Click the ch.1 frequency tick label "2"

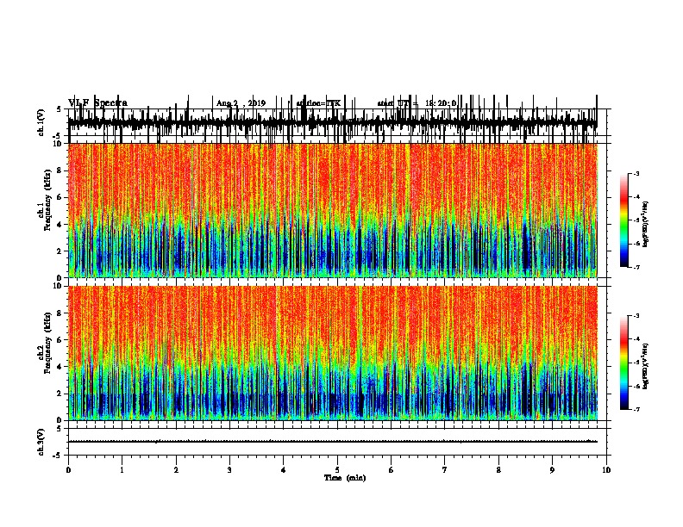coord(60,251)
